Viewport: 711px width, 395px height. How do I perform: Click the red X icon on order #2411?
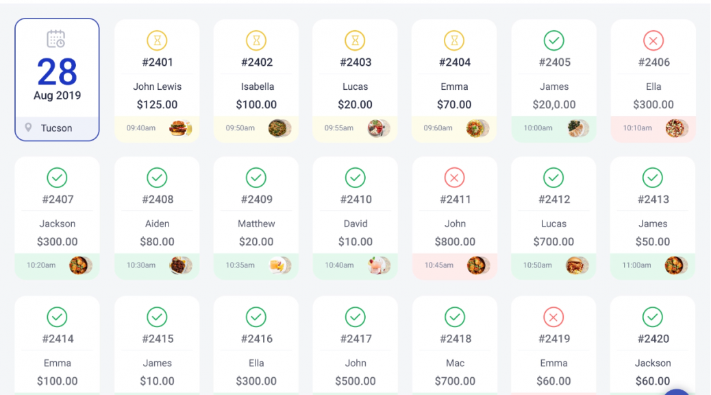click(x=454, y=178)
